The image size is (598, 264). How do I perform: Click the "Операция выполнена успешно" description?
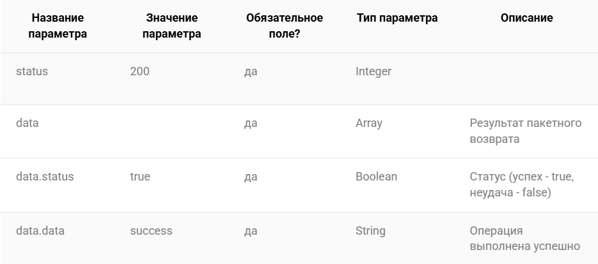tap(525, 238)
